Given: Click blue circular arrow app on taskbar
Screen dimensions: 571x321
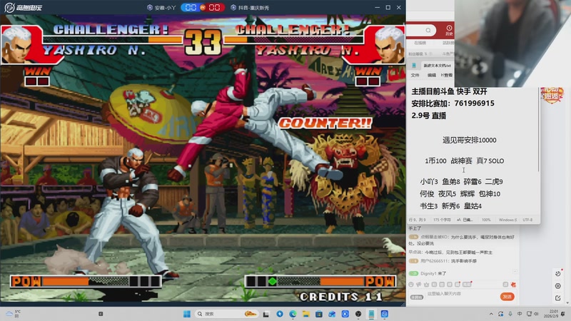Looking at the screenshot, I should point(280,314).
